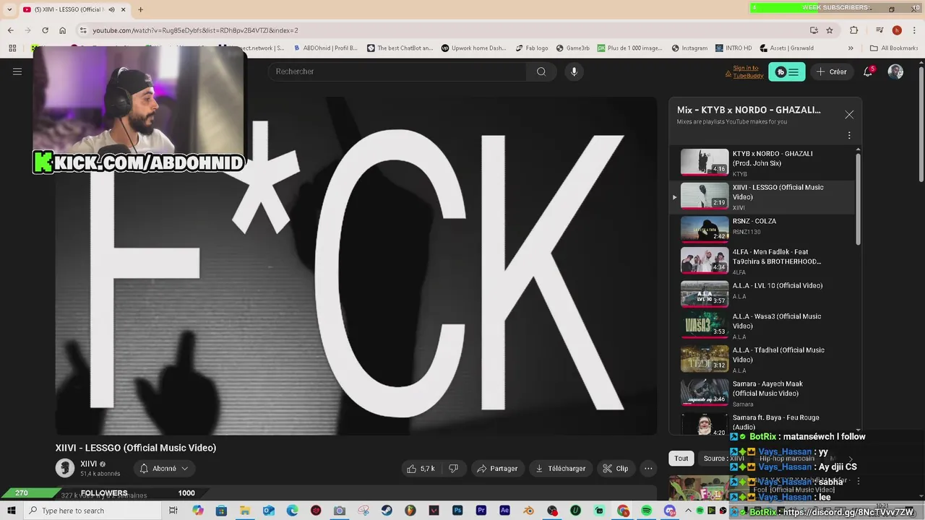This screenshot has height=520, width=925.
Task: Mute the tab via speaker icon
Action: click(111, 9)
